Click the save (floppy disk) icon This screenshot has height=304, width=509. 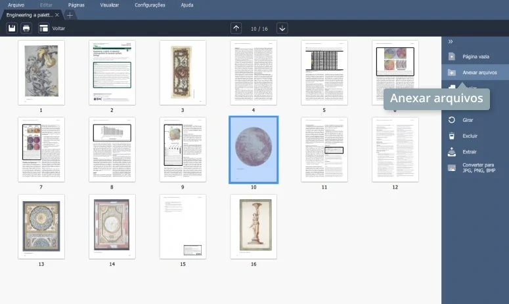11,28
